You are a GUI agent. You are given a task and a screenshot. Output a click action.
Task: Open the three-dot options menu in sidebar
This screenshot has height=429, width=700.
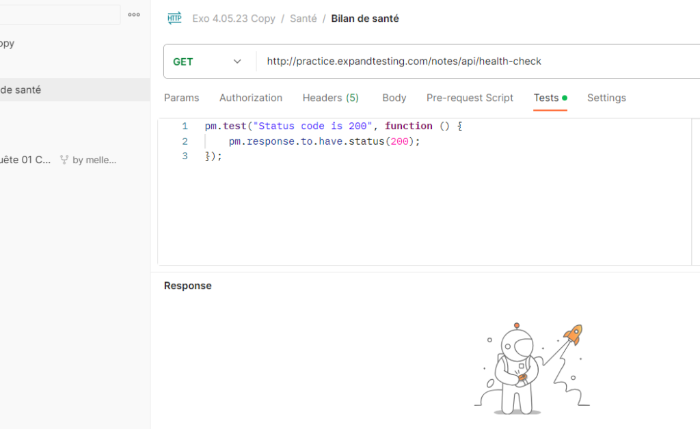tap(134, 14)
